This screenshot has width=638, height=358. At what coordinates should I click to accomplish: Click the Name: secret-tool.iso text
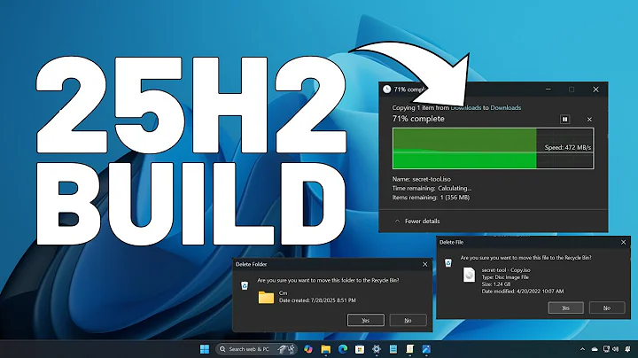coord(422,179)
